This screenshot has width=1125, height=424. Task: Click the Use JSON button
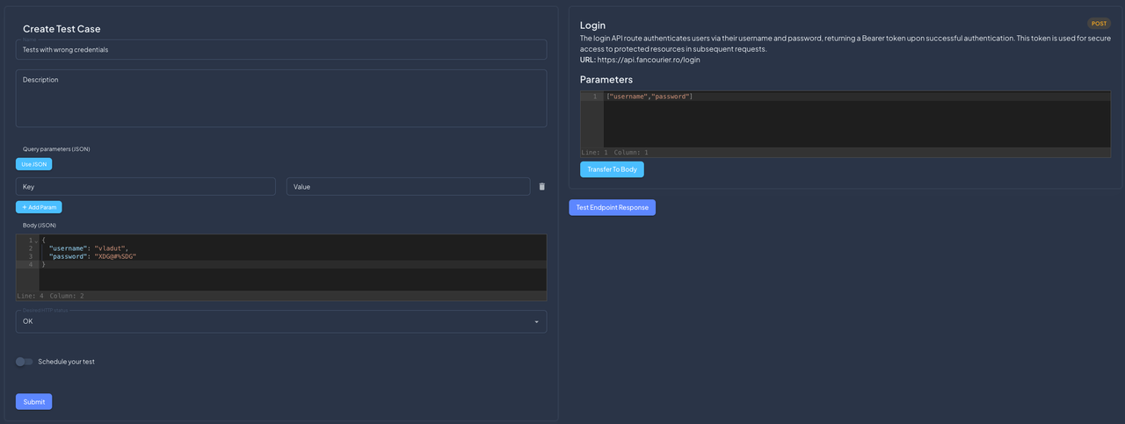pyautogui.click(x=34, y=164)
